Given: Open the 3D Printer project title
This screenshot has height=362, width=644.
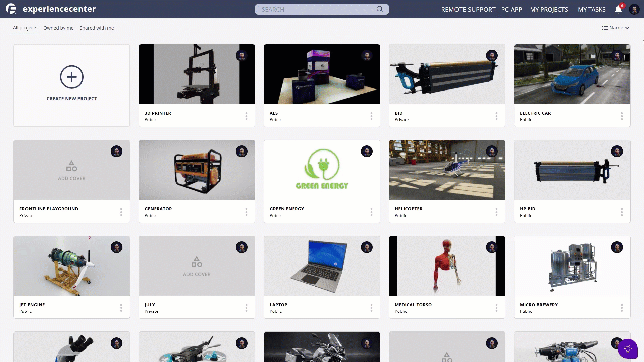Looking at the screenshot, I should (x=158, y=113).
